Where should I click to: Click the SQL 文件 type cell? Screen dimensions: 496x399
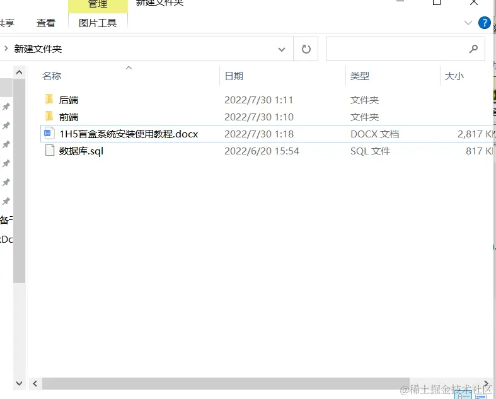click(x=370, y=151)
